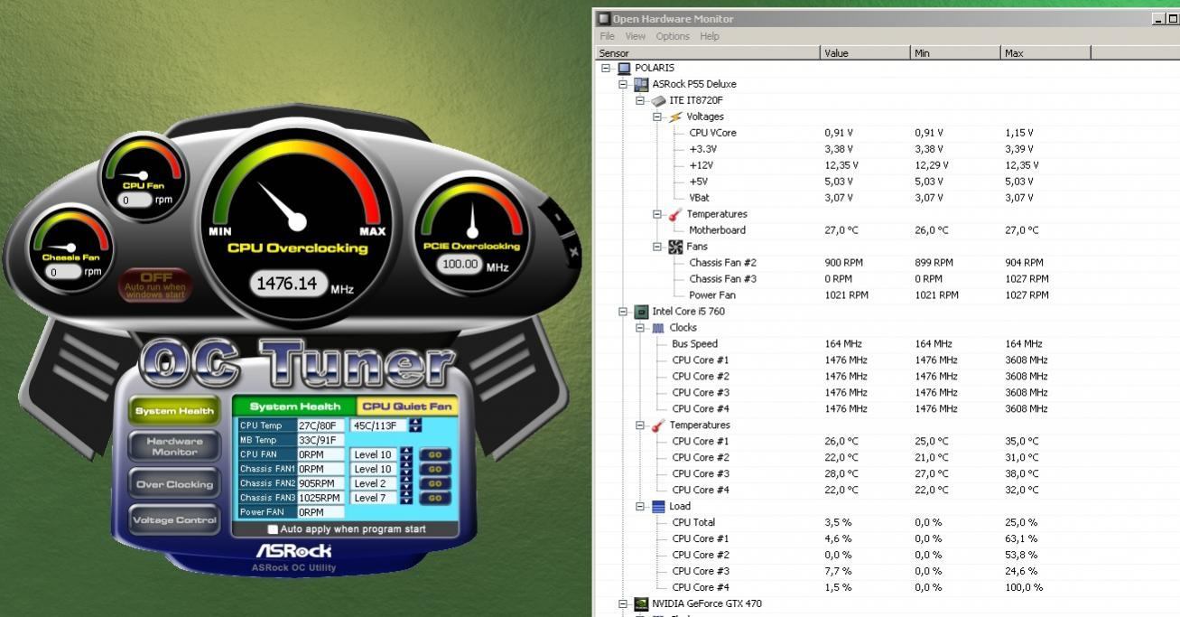Open the Hardware Monitor section in OC Tuner
The width and height of the screenshot is (1180, 617).
174,446
